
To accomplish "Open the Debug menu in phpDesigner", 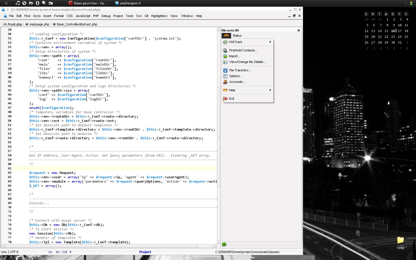I will pos(106,16).
